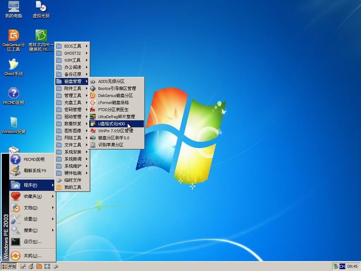Image resolution: width=361 pixels, height=271 pixels.
Task: Open DiskGenius分区工具 desktop icon
Action: [14, 36]
